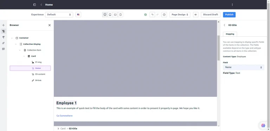Screen dimensions: 270x131
Task: Click the green draft saved status icon
Action: tap(146, 15)
